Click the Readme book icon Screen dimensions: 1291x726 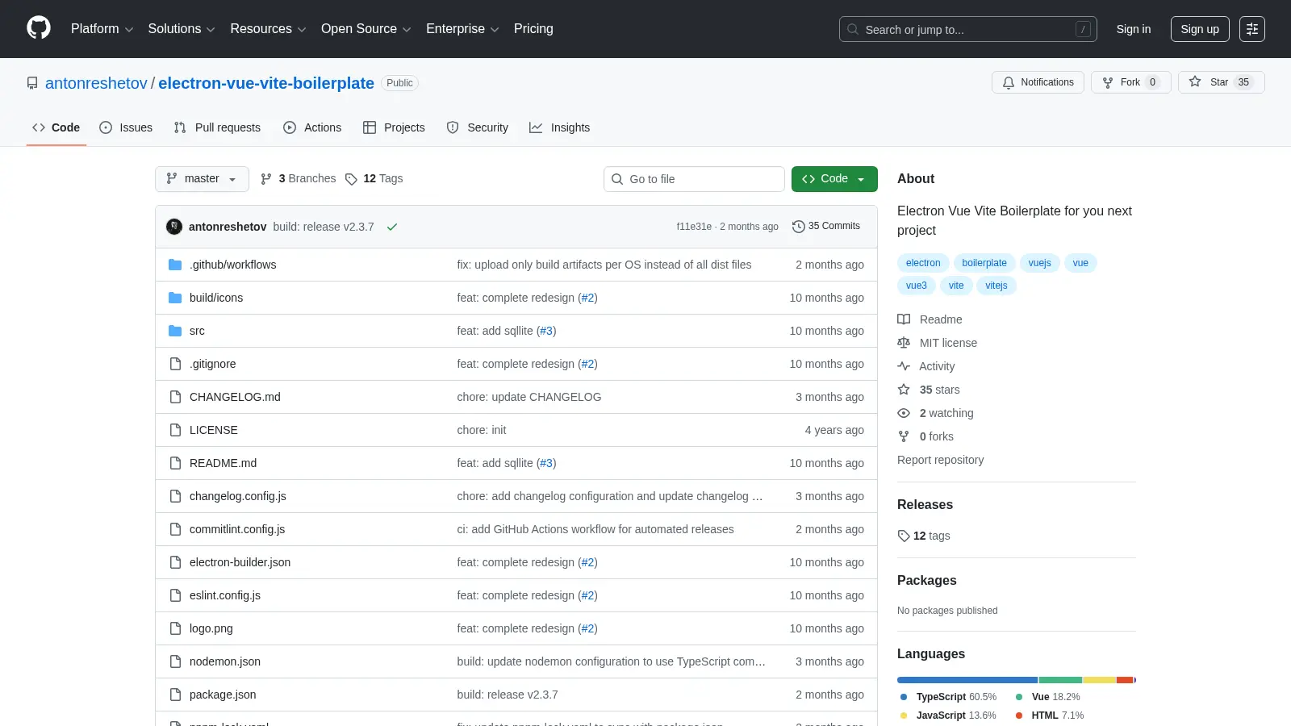(x=904, y=319)
